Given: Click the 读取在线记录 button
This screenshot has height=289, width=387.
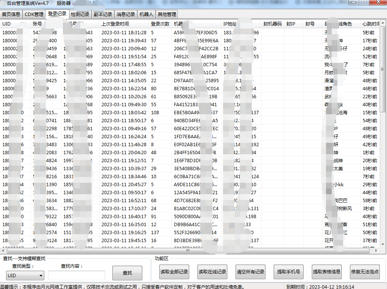Looking at the screenshot, I should click(x=212, y=272).
